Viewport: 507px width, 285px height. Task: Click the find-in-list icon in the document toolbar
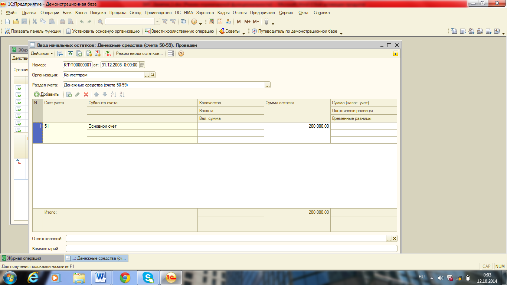pos(60,53)
